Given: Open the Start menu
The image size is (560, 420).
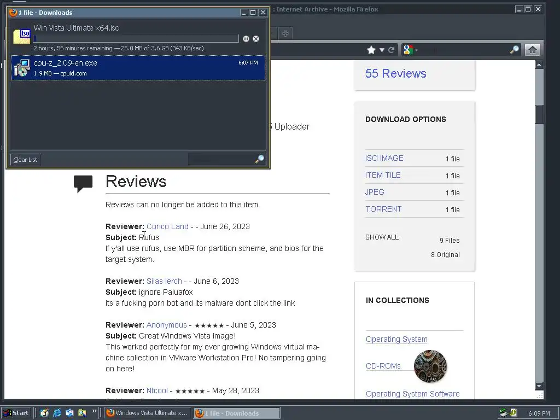Looking at the screenshot, I should click(x=16, y=413).
